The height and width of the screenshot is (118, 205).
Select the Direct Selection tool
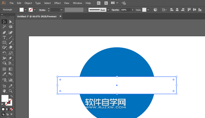click(11, 22)
